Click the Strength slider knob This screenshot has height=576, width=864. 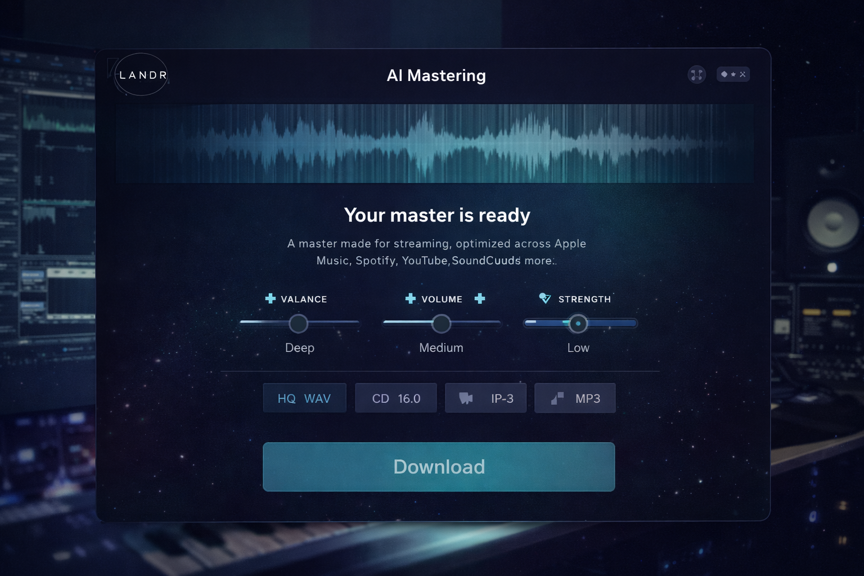coord(578,323)
